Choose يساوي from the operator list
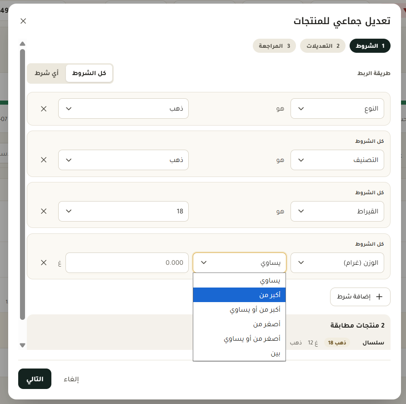The height and width of the screenshot is (404, 406). click(239, 280)
